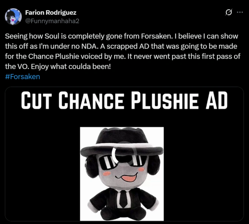The width and height of the screenshot is (249, 224).
Task: Click the plushie's black necktie
Action: [123, 199]
